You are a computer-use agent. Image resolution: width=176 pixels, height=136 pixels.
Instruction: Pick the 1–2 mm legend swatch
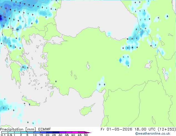point(17,132)
